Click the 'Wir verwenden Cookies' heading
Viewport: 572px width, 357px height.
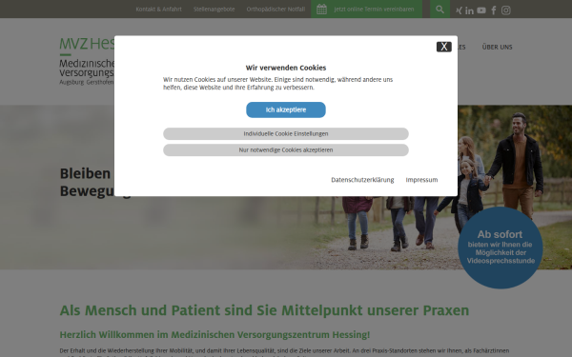(x=286, y=68)
